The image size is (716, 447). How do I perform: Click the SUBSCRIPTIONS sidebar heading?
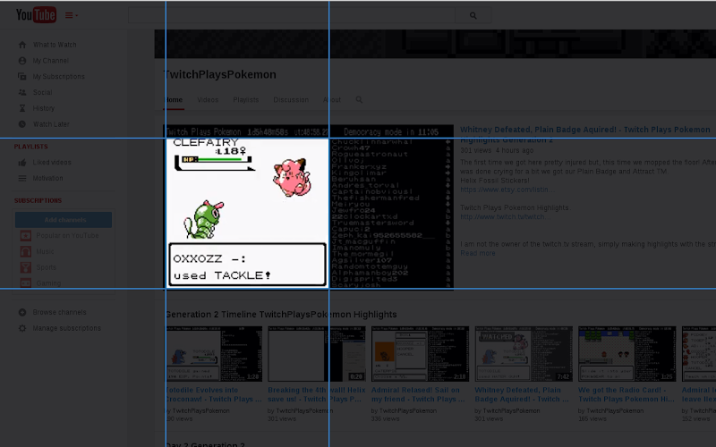[x=38, y=200]
